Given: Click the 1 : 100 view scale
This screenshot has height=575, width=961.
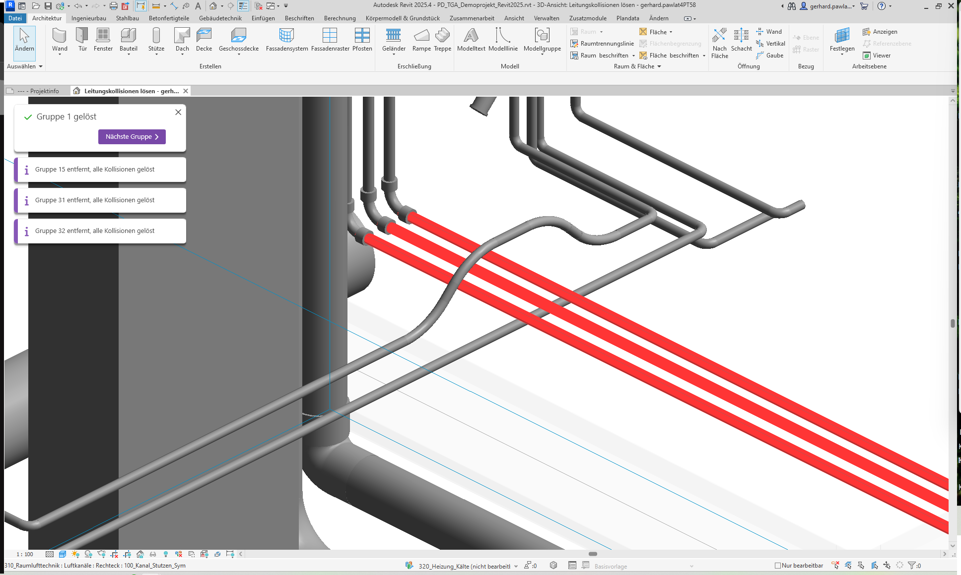Looking at the screenshot, I should pyautogui.click(x=25, y=554).
